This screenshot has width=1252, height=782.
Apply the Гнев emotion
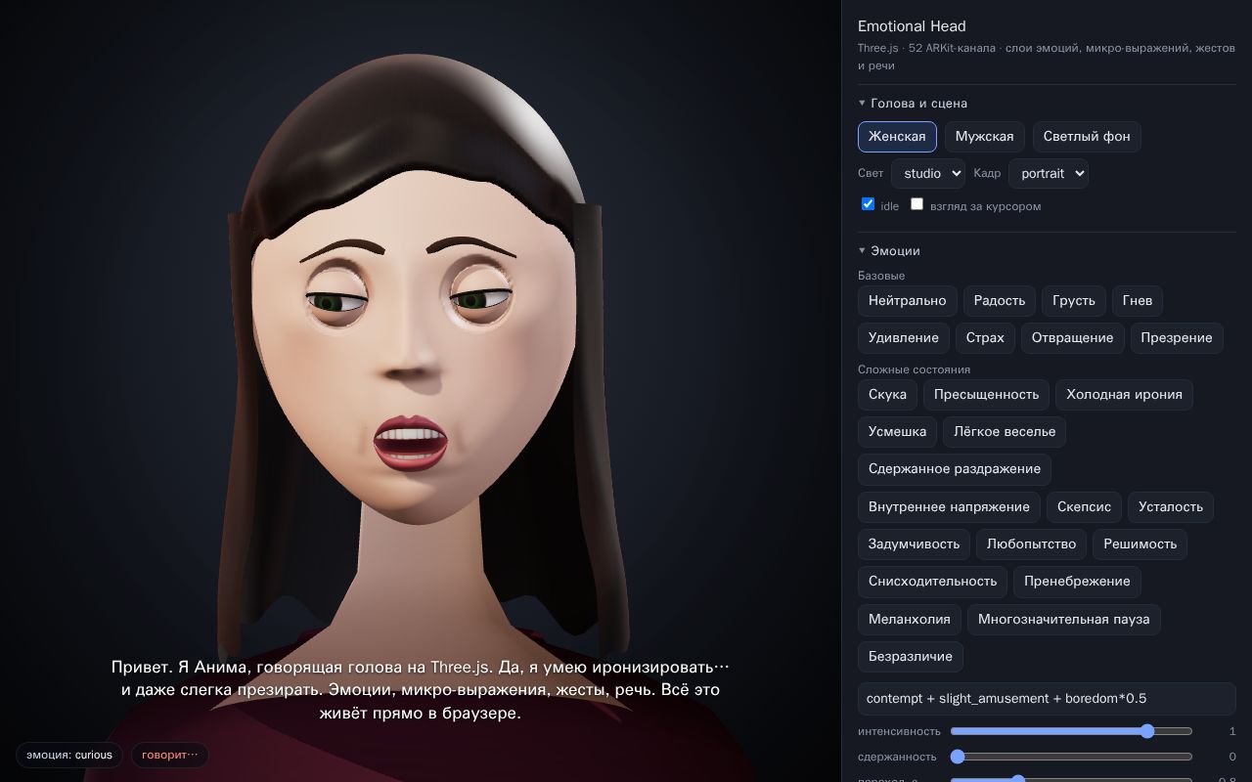click(x=1138, y=301)
